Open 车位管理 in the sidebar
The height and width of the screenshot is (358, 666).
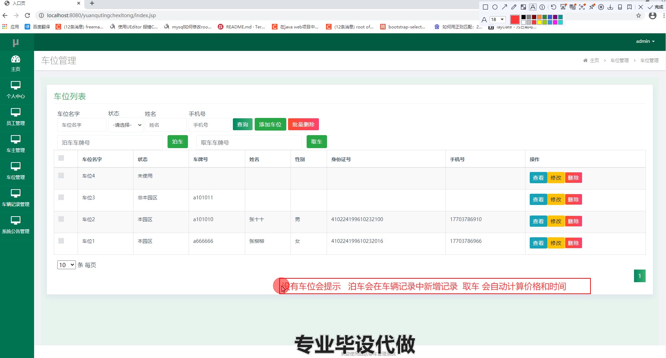tap(16, 170)
